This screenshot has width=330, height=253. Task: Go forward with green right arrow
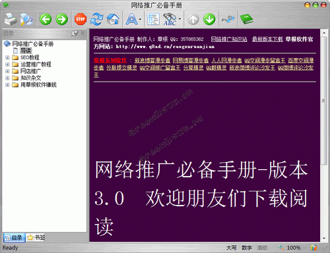pos(62,19)
